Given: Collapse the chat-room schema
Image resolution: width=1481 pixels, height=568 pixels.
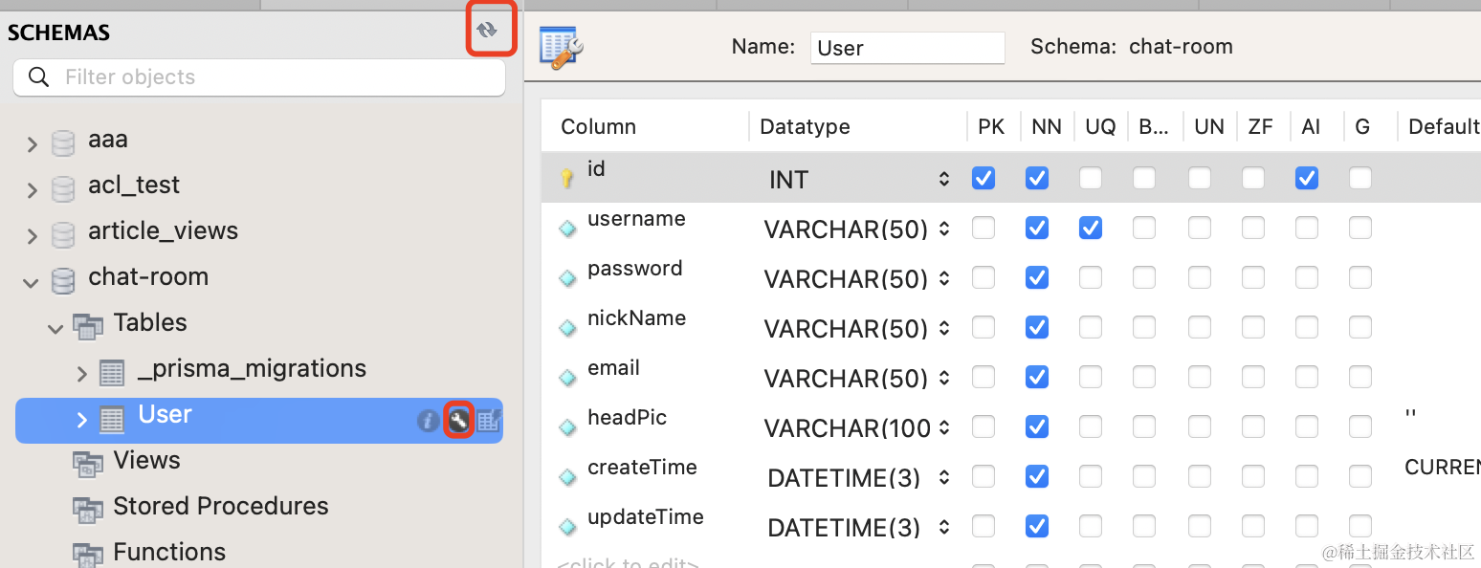Looking at the screenshot, I should (x=32, y=281).
